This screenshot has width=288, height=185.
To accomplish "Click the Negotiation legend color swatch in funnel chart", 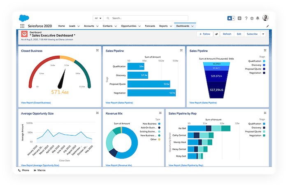I will (264, 73).
